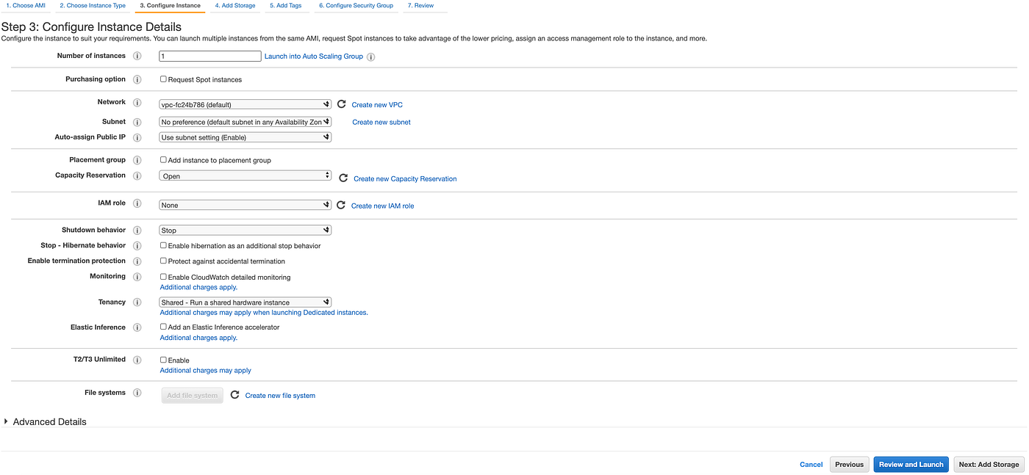
Task: View the Tenancy info tooltip
Action: pyautogui.click(x=137, y=302)
